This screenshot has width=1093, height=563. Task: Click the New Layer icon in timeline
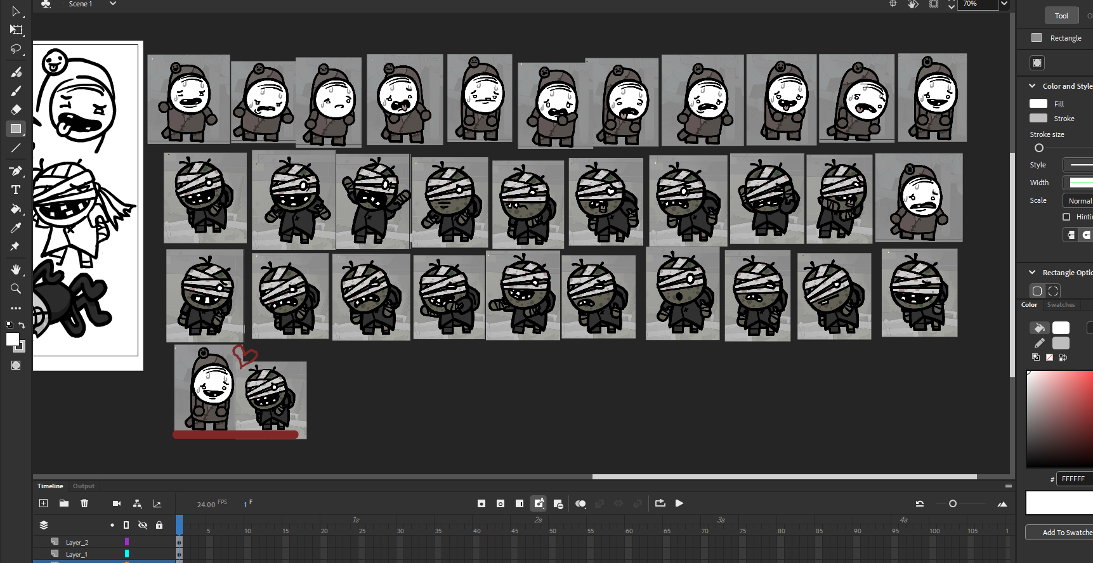coord(44,503)
